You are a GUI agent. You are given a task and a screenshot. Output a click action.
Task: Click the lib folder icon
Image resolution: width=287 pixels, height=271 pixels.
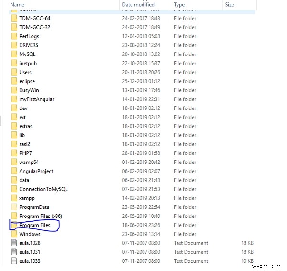[x=14, y=135]
